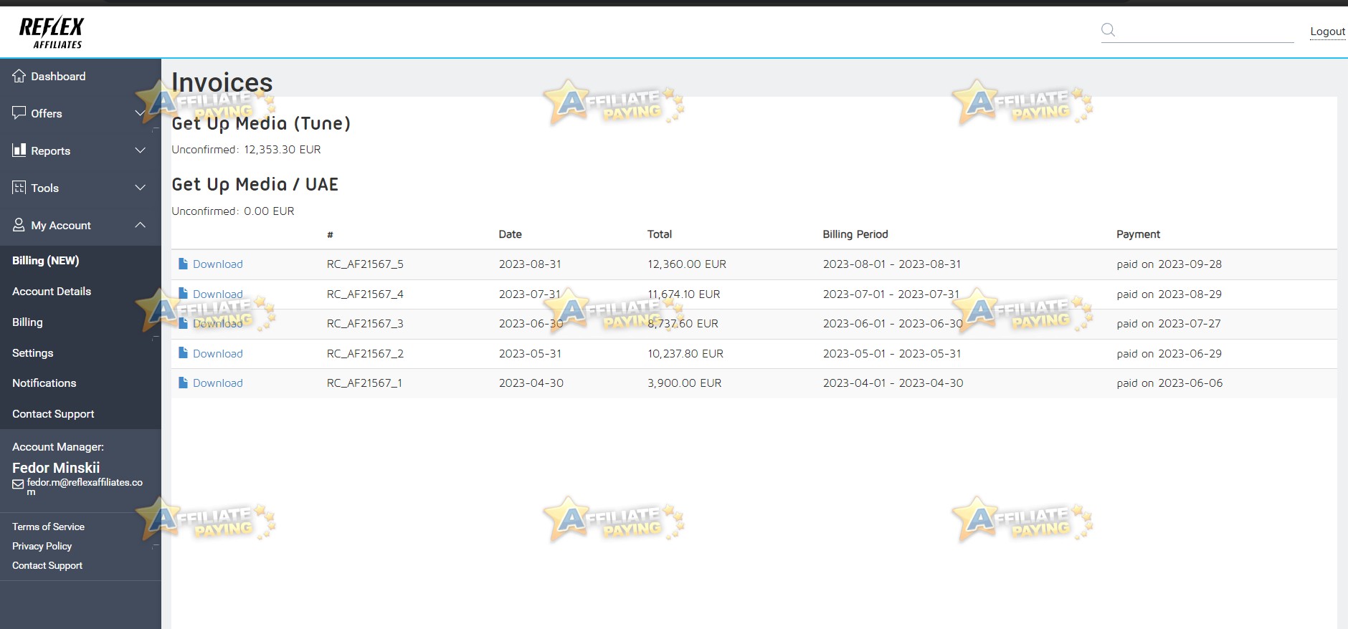Click the Reports bar-chart icon
1348x629 pixels.
coord(19,150)
